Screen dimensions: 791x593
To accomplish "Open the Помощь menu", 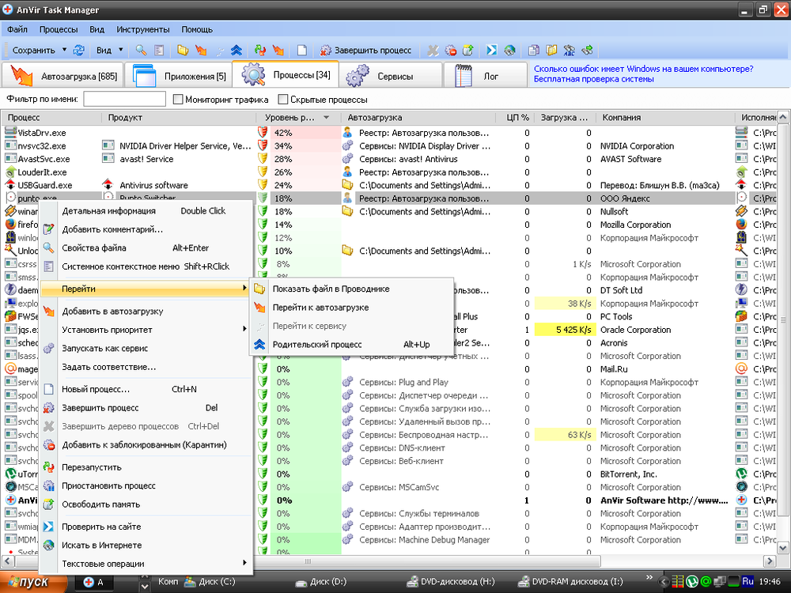I will pos(197,29).
